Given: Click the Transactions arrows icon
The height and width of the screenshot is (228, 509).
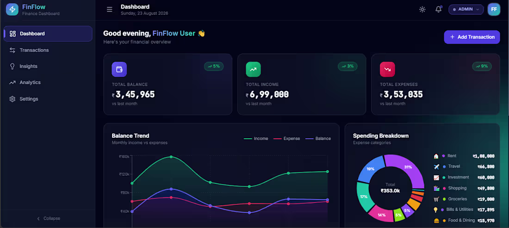Looking at the screenshot, I should point(12,50).
